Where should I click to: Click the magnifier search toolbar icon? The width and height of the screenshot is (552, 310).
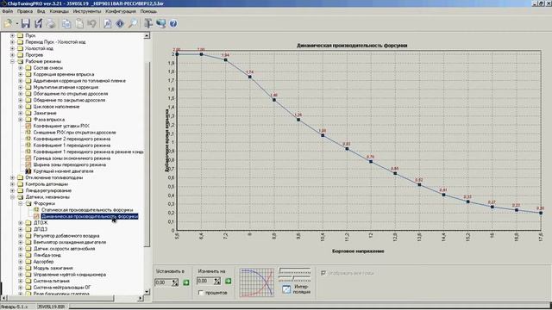(x=133, y=23)
